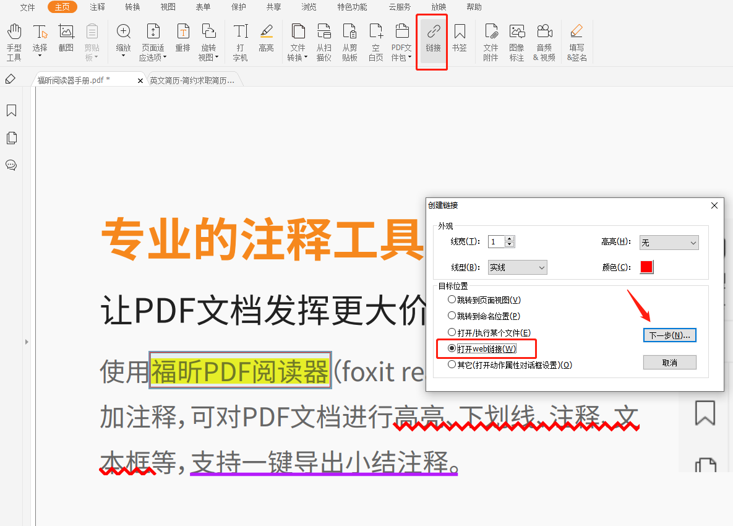Expand the collapsed left navigation panel arrow
733x526 pixels.
pos(27,342)
